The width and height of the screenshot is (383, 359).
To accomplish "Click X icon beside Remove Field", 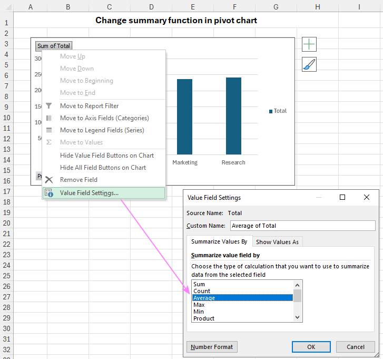I will pos(49,180).
